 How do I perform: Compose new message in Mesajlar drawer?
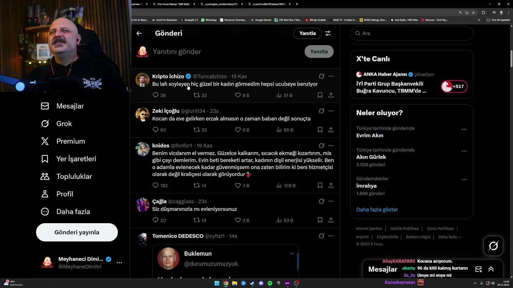click(479, 269)
